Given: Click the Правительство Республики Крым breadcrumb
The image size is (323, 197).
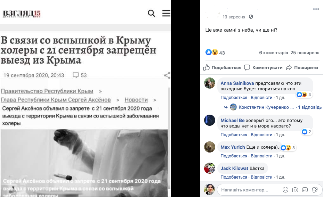Looking at the screenshot, I should tap(47, 91).
